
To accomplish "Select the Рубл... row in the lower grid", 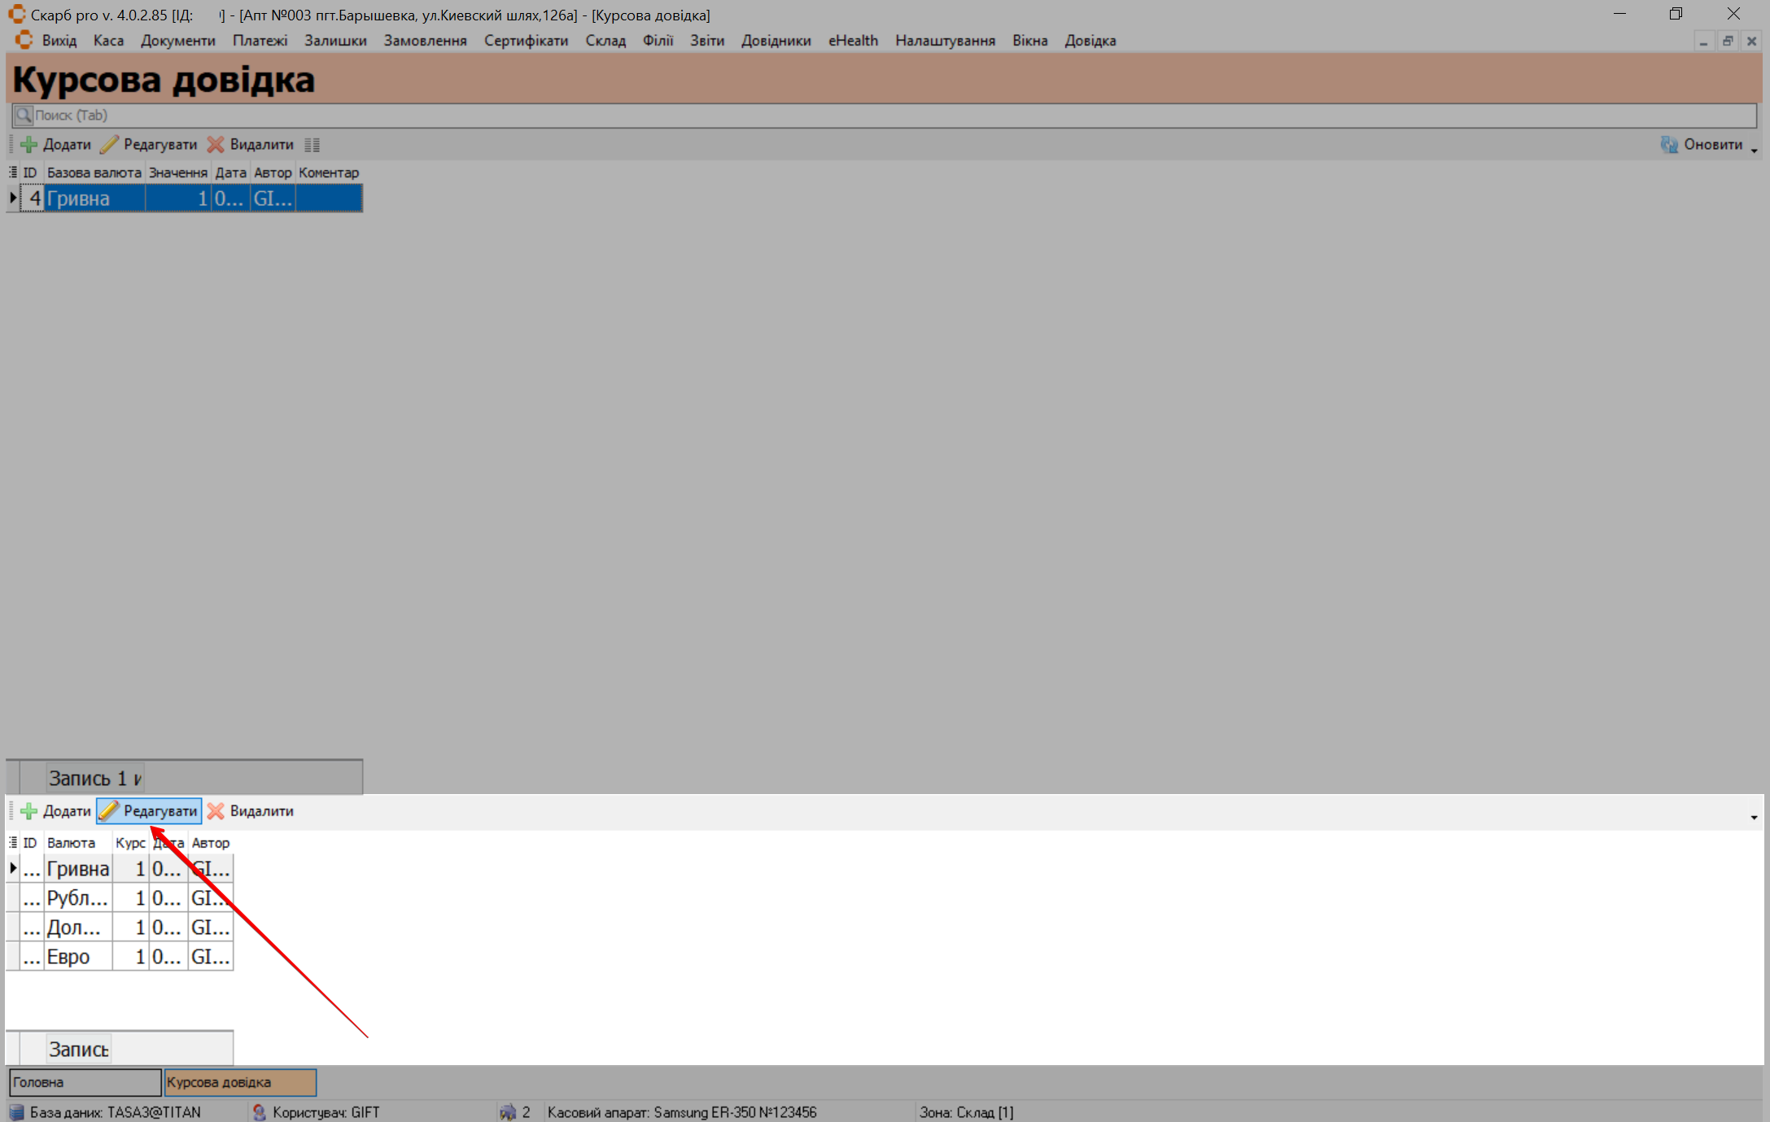I will 77,898.
